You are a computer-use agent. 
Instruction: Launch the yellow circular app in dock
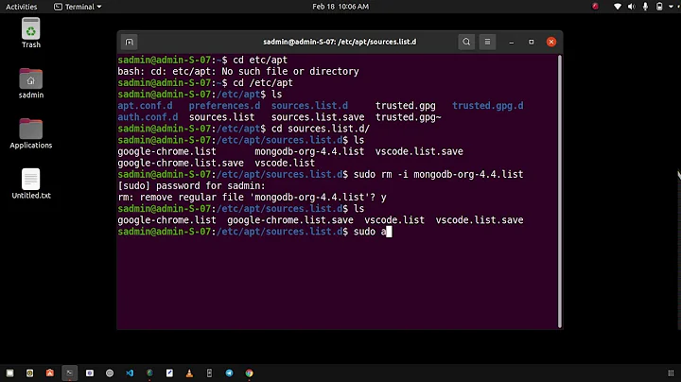point(29,373)
